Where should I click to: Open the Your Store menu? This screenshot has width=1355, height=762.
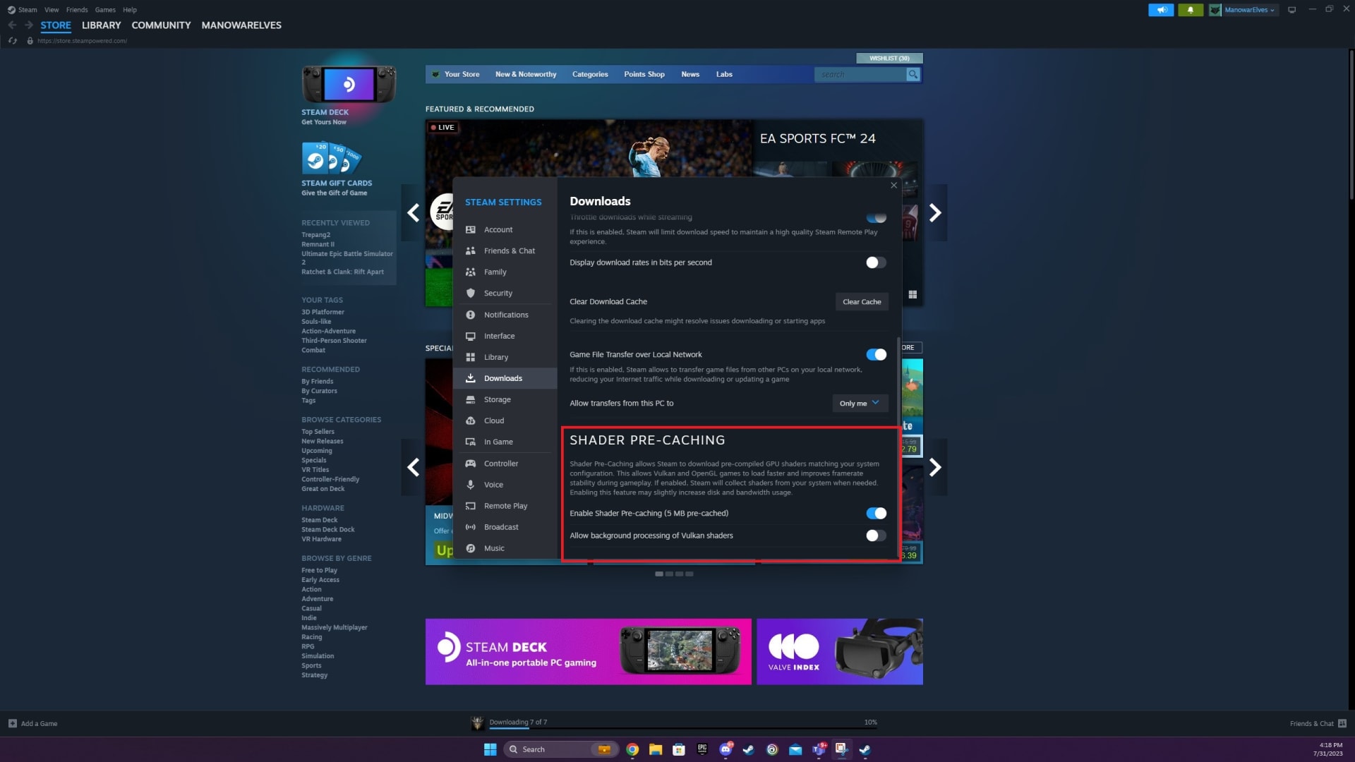point(462,75)
